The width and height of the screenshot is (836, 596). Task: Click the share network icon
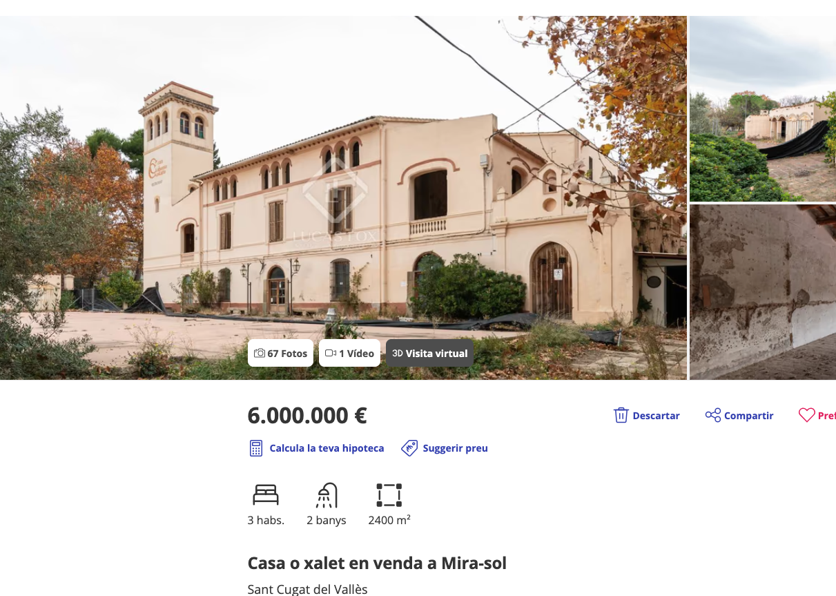pos(713,415)
